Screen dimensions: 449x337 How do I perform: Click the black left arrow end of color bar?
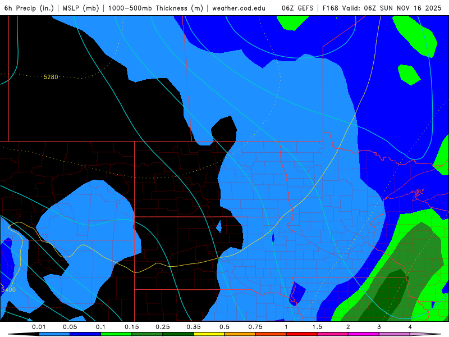(x=24, y=334)
